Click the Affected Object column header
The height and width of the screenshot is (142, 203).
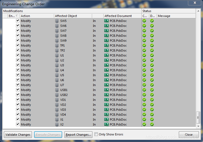point(73,16)
